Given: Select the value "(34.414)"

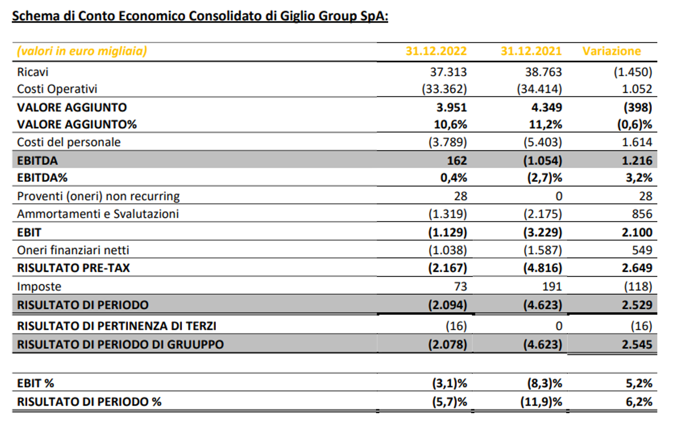Looking at the screenshot, I should click(539, 89).
